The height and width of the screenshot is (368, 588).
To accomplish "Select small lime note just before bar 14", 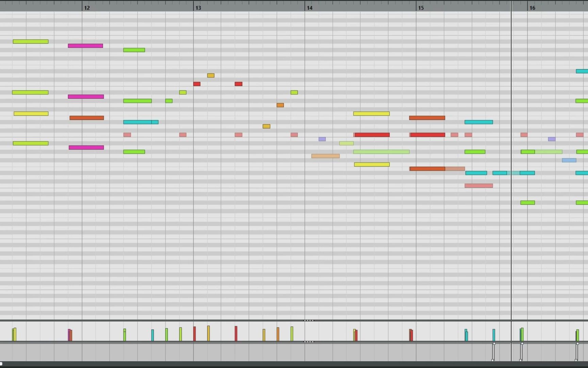I will pos(294,92).
